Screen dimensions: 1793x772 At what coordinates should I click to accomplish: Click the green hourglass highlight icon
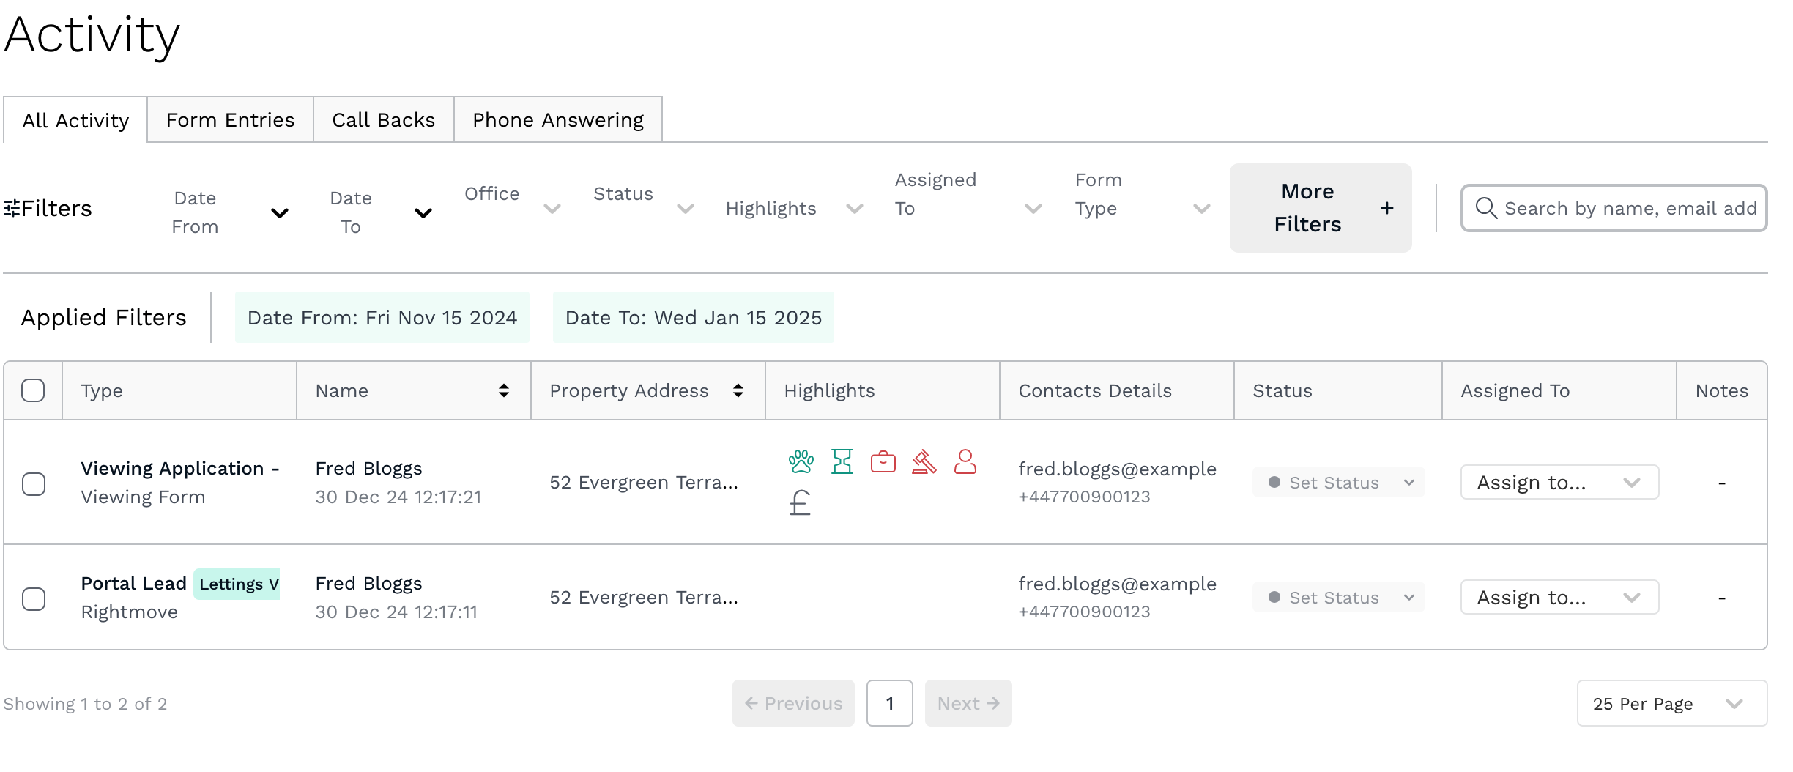(x=842, y=461)
